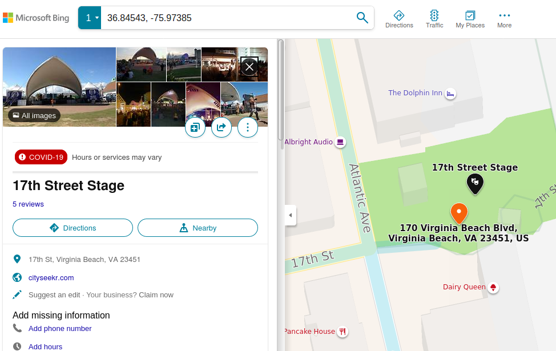
Task: Toggle Traffic view in the toolbar
Action: point(434,19)
